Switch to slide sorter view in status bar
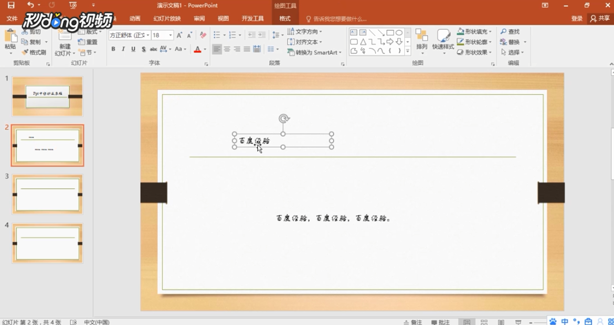 click(x=484, y=322)
